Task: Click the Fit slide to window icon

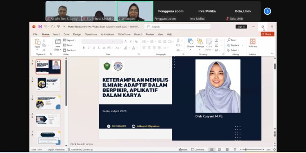Action: point(274,150)
